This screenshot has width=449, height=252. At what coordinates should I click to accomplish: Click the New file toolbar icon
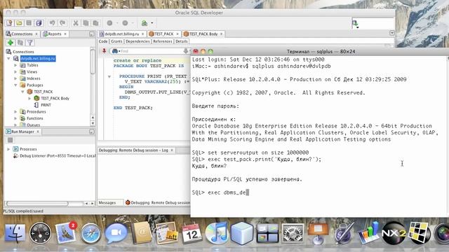(x=9, y=23)
